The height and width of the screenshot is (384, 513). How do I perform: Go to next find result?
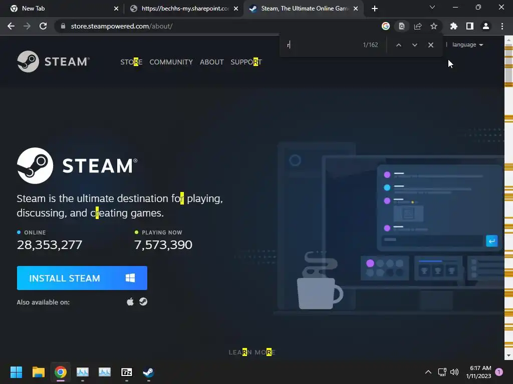414,45
